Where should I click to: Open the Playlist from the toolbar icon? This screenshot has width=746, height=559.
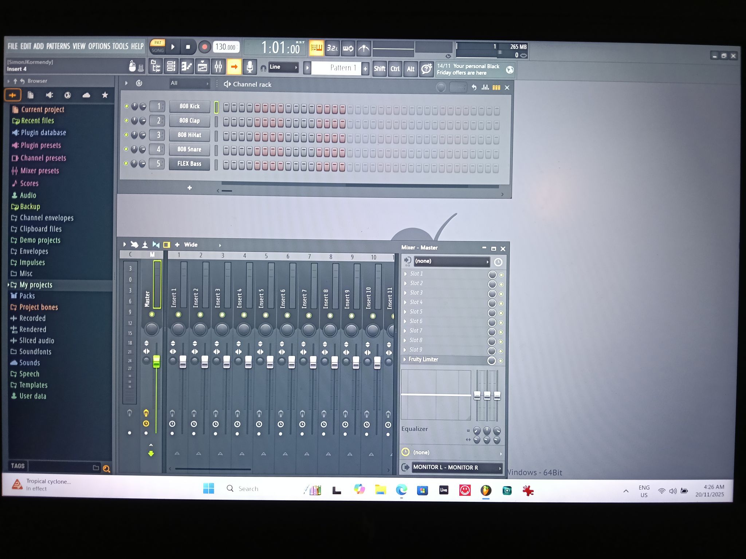[202, 67]
